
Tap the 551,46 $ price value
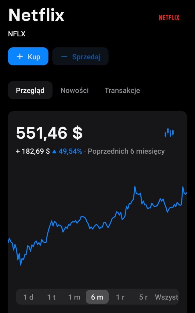pyautogui.click(x=49, y=133)
